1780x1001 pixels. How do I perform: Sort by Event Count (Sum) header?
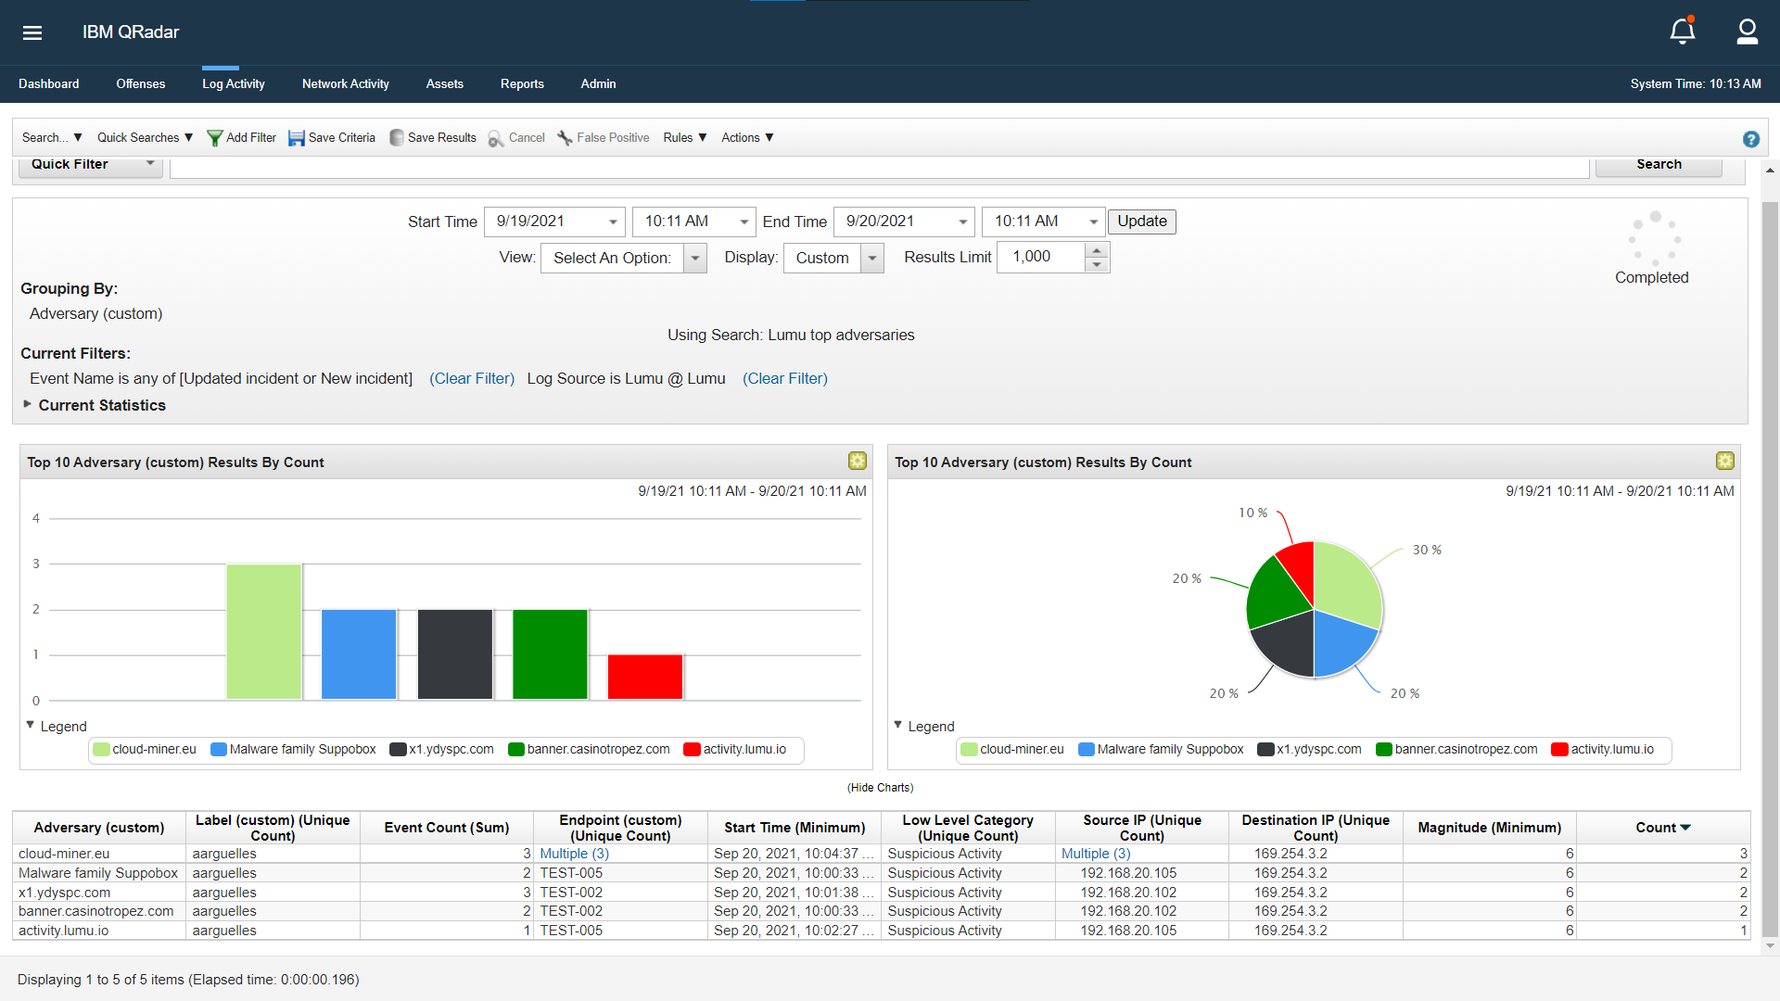pyautogui.click(x=447, y=828)
